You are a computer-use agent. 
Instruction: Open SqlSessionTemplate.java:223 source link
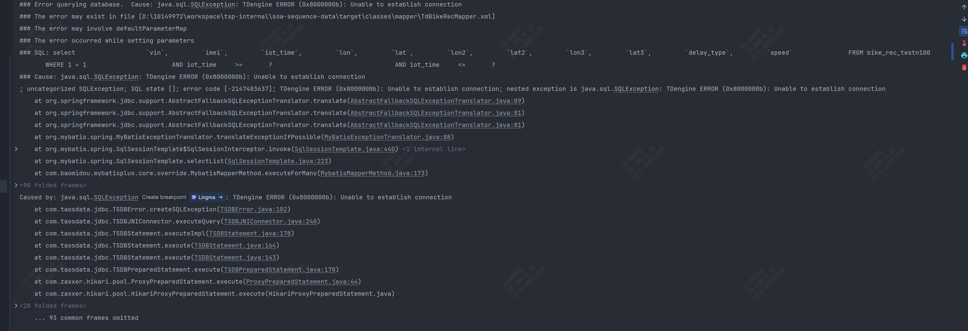[x=278, y=161]
